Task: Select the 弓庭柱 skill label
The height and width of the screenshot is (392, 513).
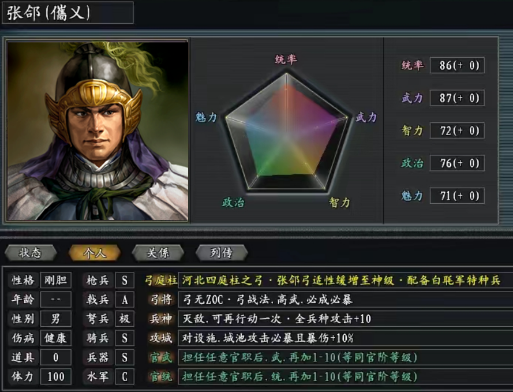Action: (161, 281)
